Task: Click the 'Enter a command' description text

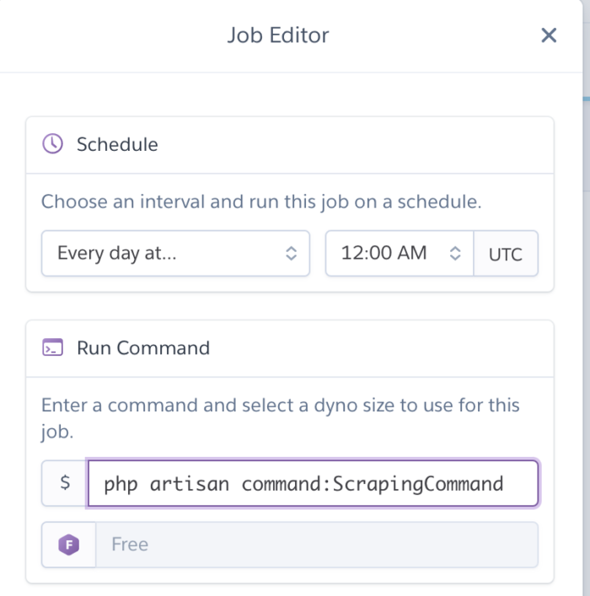Action: tap(280, 418)
